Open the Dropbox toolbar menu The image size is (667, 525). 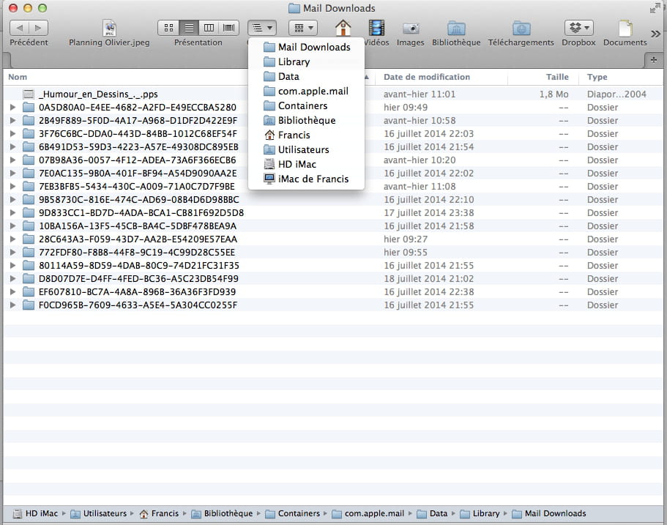coord(578,28)
